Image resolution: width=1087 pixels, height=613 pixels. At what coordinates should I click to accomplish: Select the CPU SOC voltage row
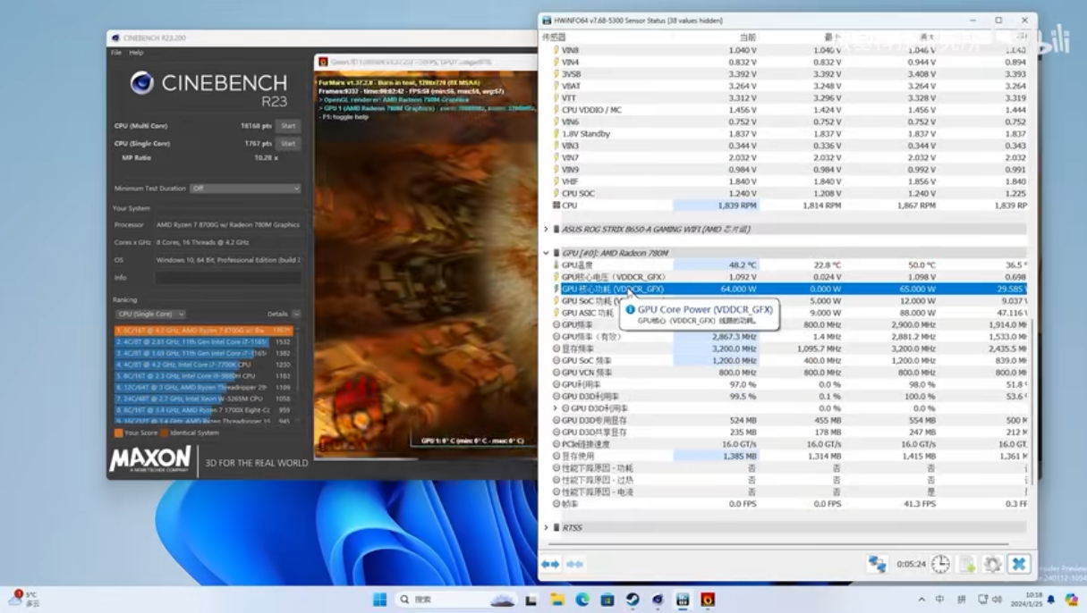click(x=790, y=193)
